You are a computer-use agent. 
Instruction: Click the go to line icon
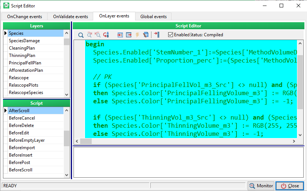[157, 35]
